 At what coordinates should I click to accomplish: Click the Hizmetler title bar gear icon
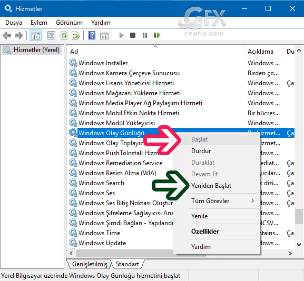point(8,8)
